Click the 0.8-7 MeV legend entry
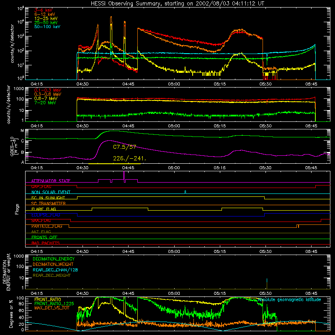Screen dimensions: 335x335 point(46,99)
